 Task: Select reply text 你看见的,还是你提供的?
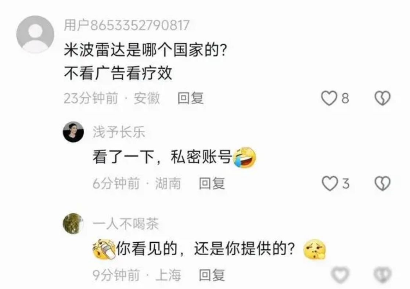coord(206,249)
